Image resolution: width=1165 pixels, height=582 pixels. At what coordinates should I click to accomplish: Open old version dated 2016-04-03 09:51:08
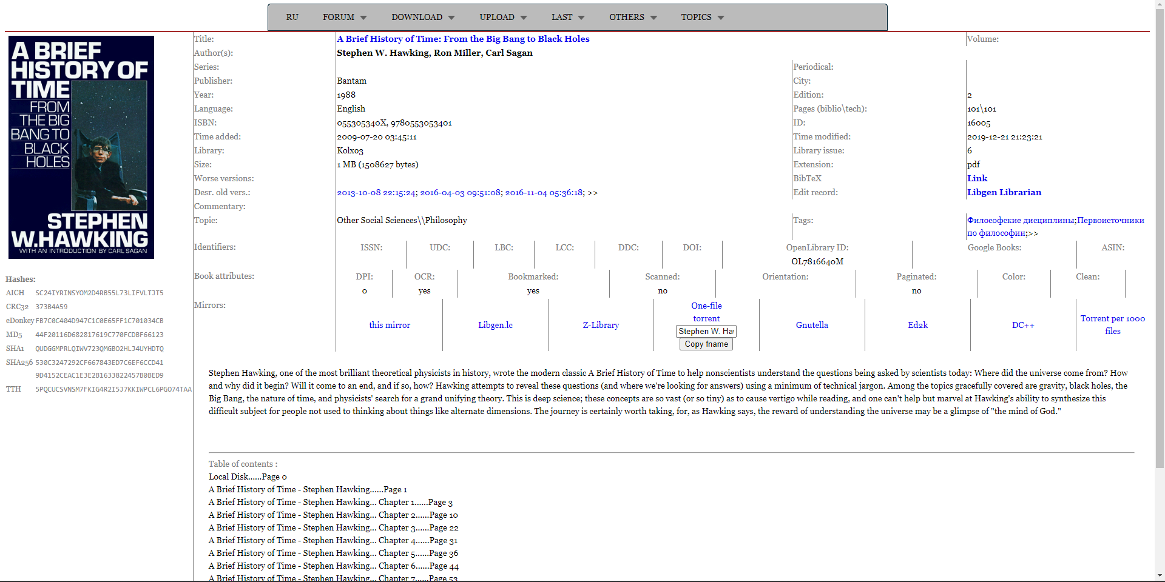[461, 193]
